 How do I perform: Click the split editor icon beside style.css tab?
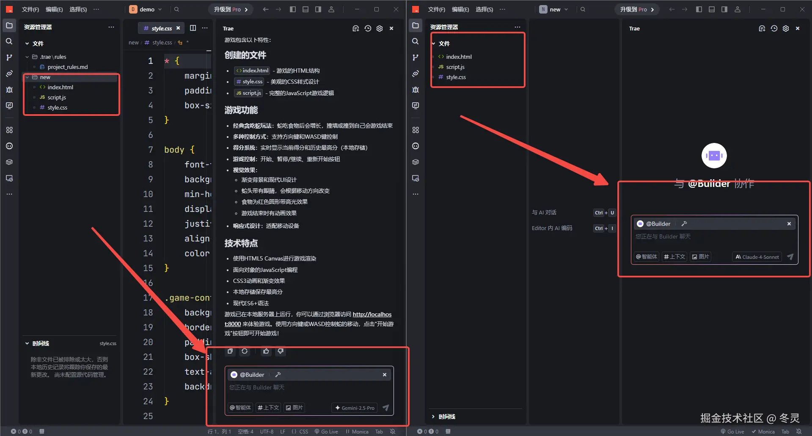(193, 28)
